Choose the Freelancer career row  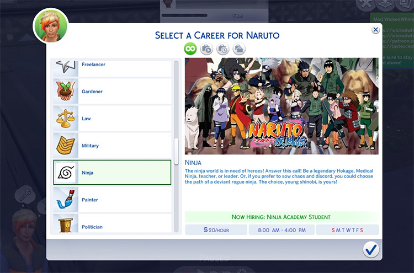click(x=112, y=68)
